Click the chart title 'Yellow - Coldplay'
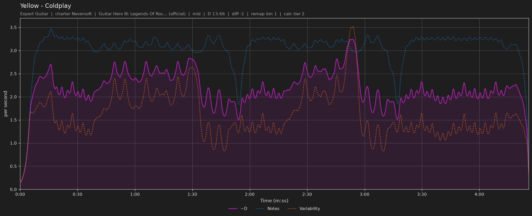The width and height of the screenshot is (532, 216). pos(45,6)
